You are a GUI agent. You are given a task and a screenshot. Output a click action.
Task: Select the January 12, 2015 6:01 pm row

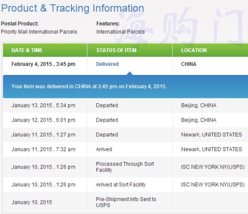click(125, 120)
